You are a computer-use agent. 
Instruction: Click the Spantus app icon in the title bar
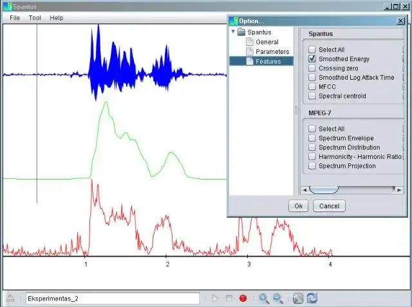8,6
